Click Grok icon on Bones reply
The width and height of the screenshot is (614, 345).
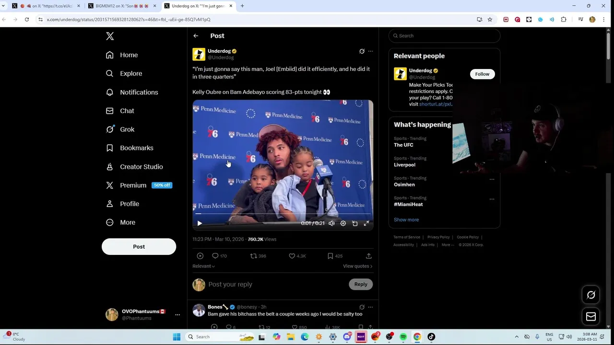point(362,307)
